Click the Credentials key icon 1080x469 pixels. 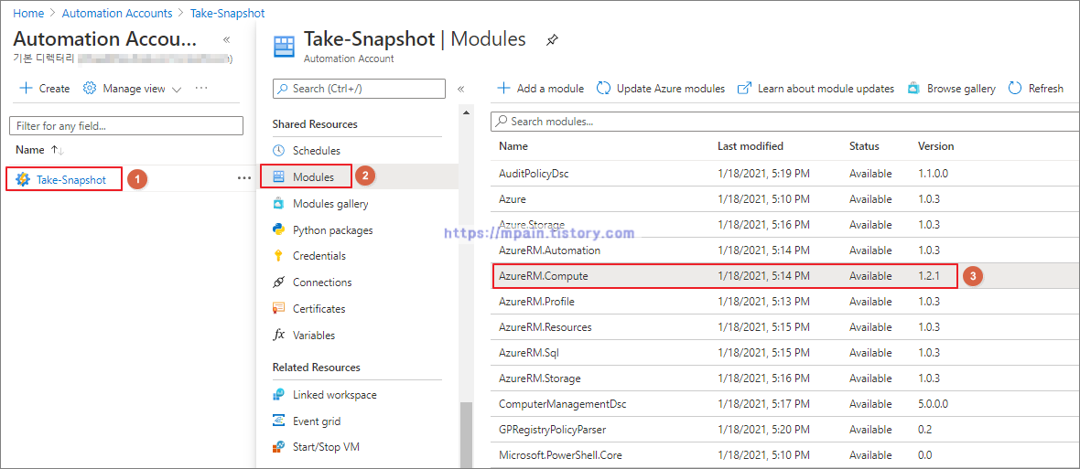pos(278,256)
